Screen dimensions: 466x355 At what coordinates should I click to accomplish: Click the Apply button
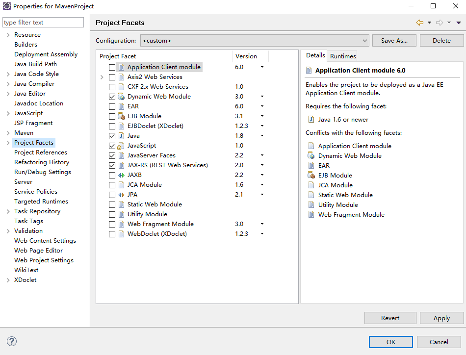click(x=441, y=318)
